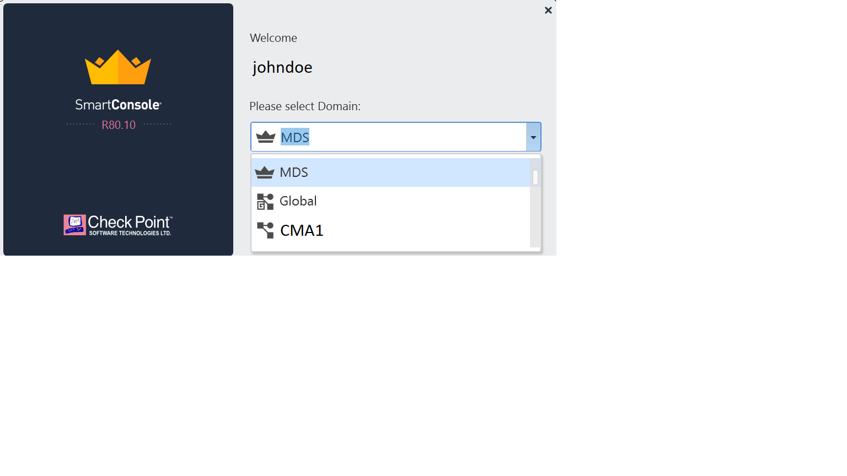Click the pink Check Point logo icon
This screenshot has height=476, width=847.
[74, 225]
